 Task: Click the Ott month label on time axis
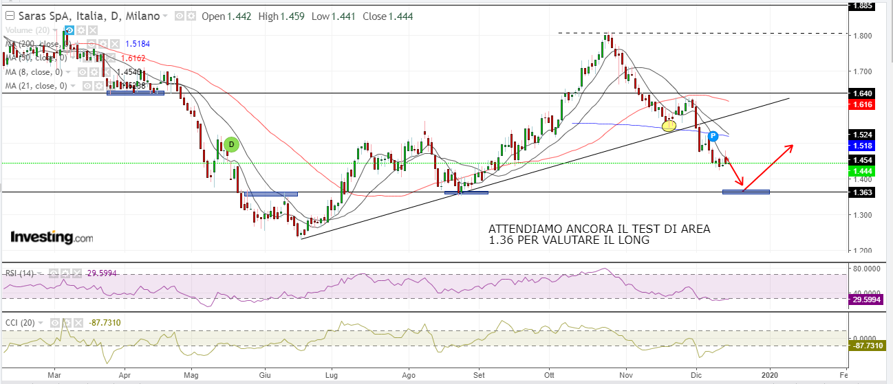pos(548,376)
